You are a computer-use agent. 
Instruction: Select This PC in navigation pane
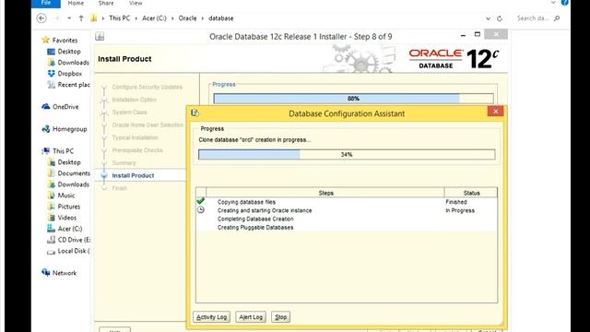coord(63,151)
